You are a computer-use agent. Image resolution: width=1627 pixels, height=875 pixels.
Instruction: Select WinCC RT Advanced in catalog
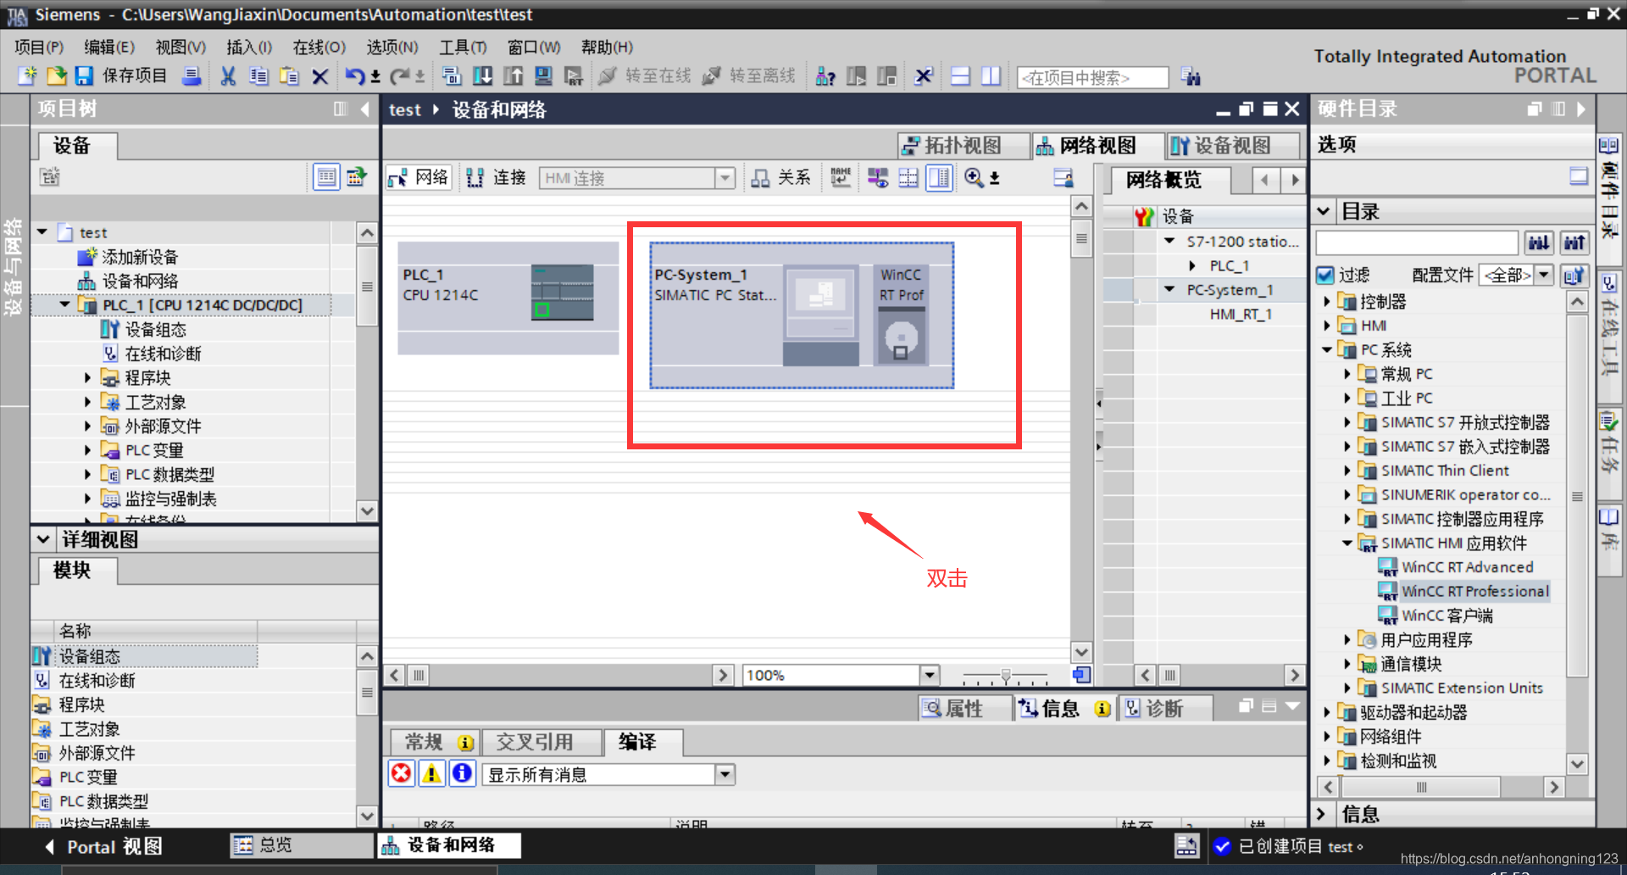[x=1467, y=567]
